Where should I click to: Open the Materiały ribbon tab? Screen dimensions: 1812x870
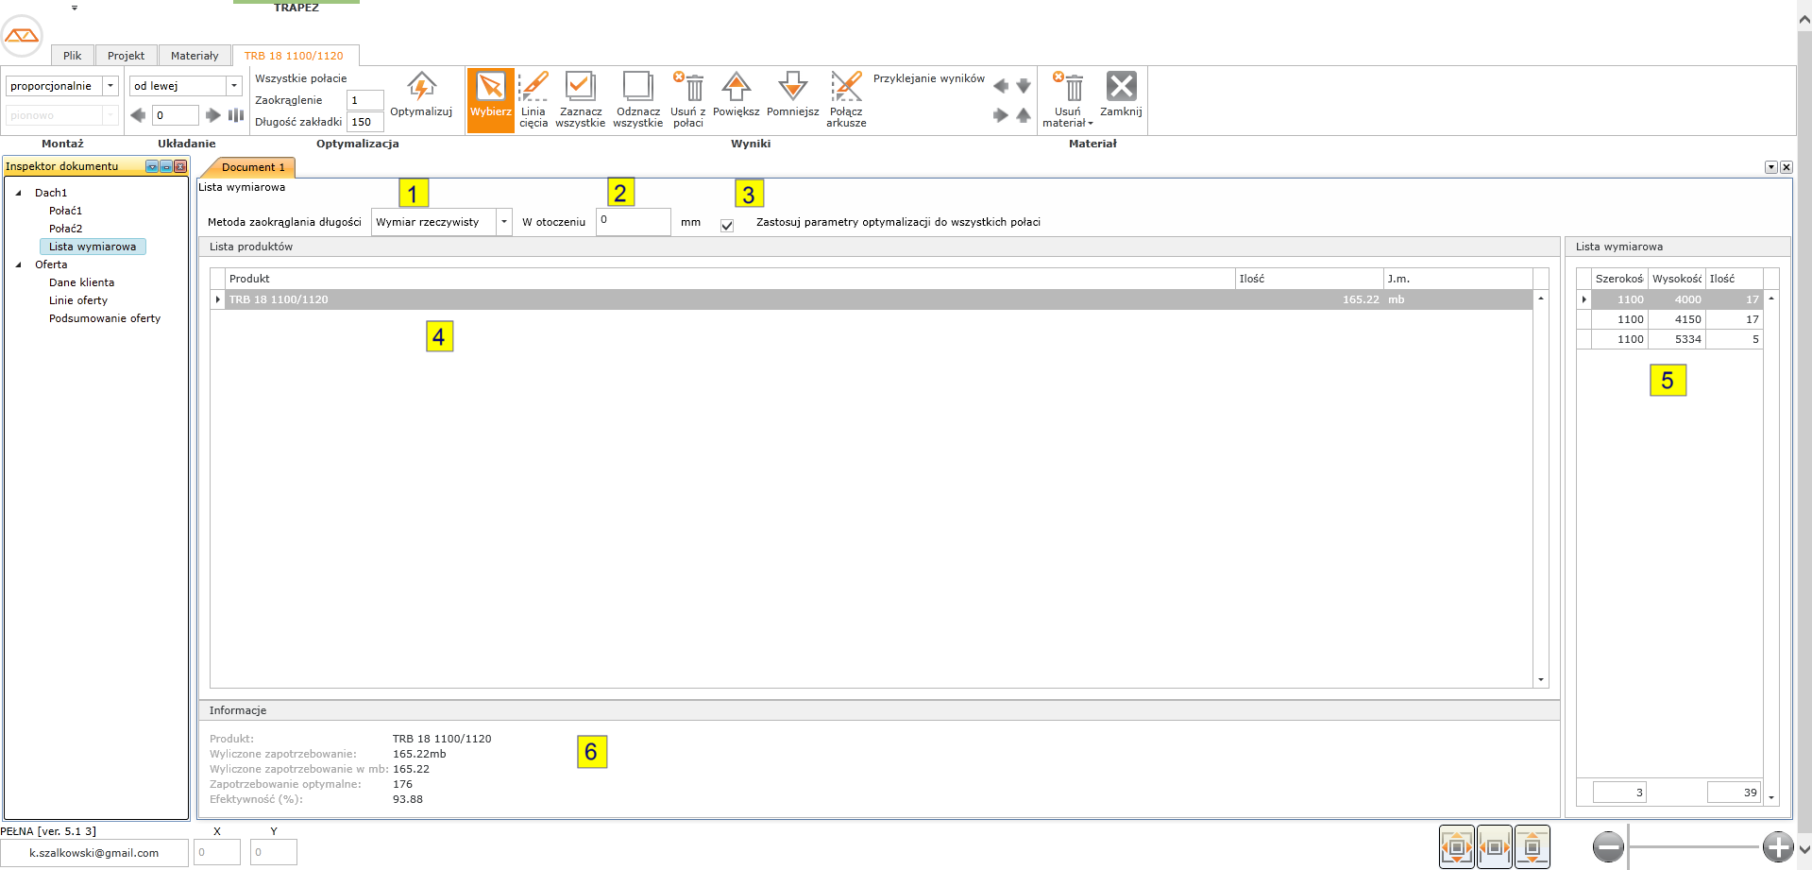[x=195, y=56]
